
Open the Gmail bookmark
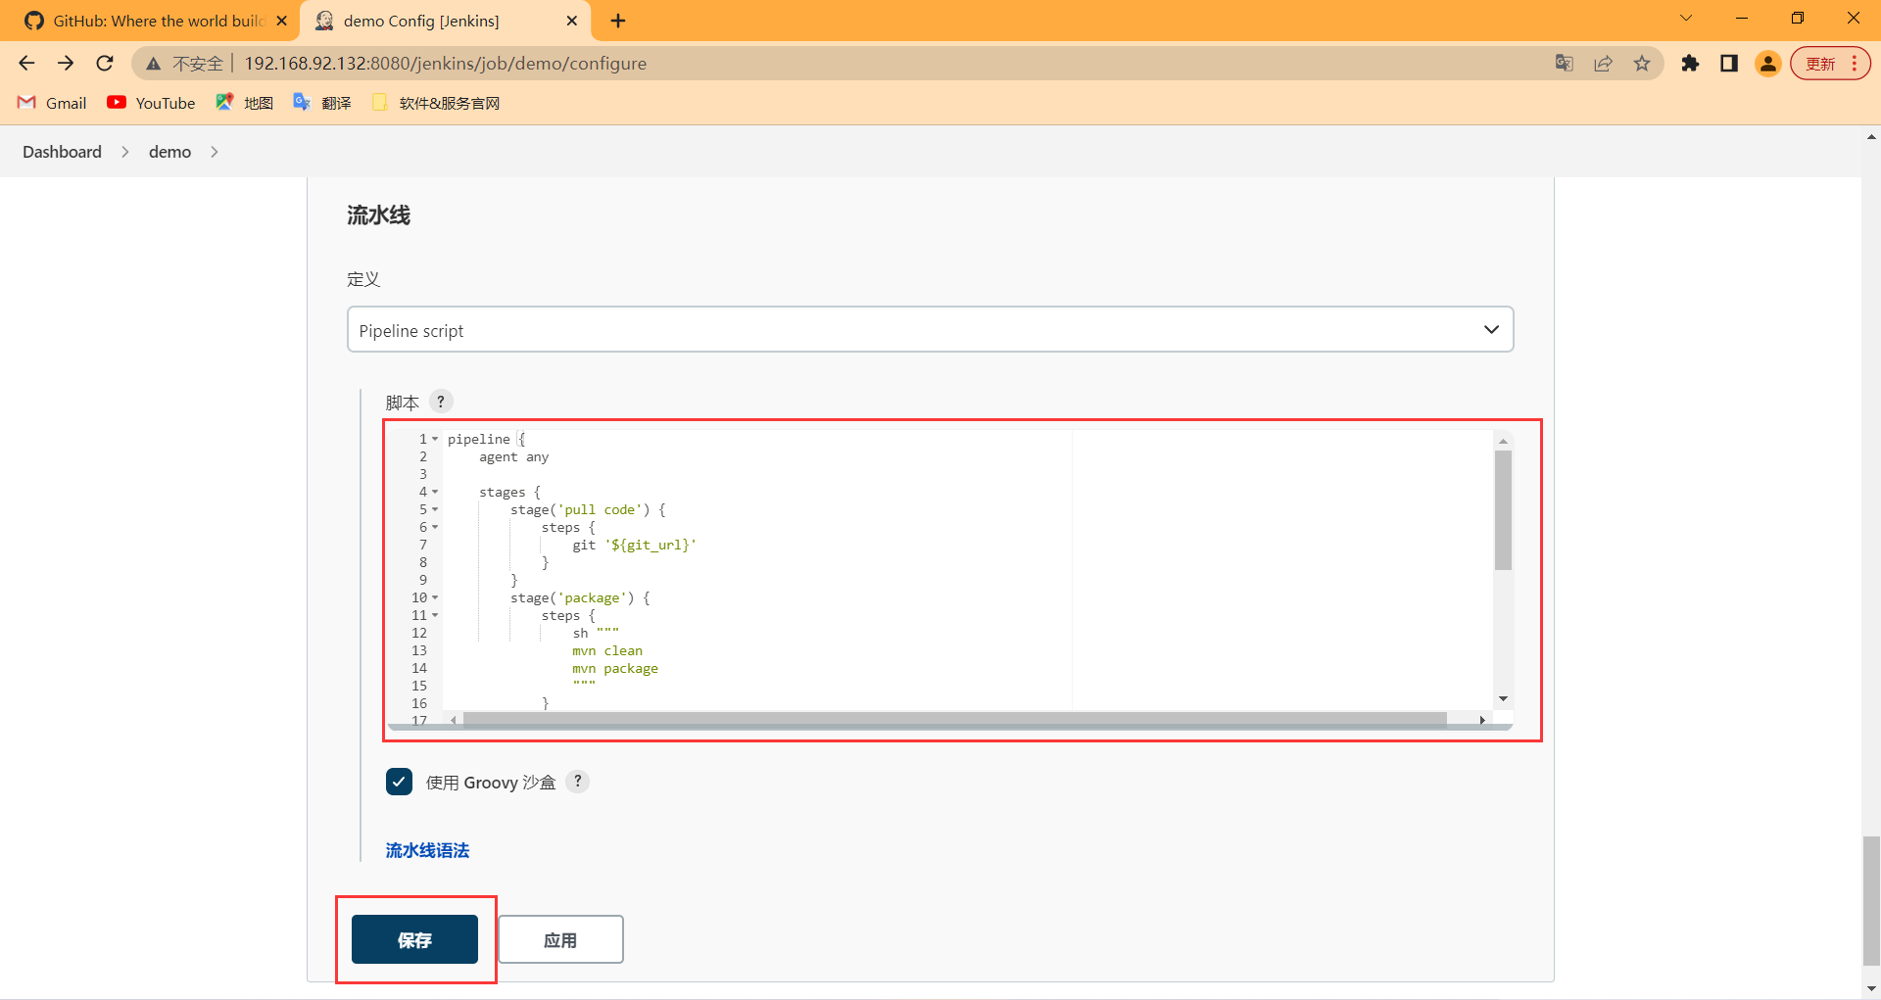coord(53,103)
